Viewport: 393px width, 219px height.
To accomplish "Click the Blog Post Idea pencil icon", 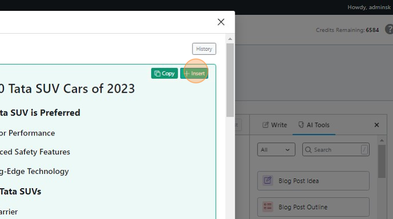I will 267,180.
